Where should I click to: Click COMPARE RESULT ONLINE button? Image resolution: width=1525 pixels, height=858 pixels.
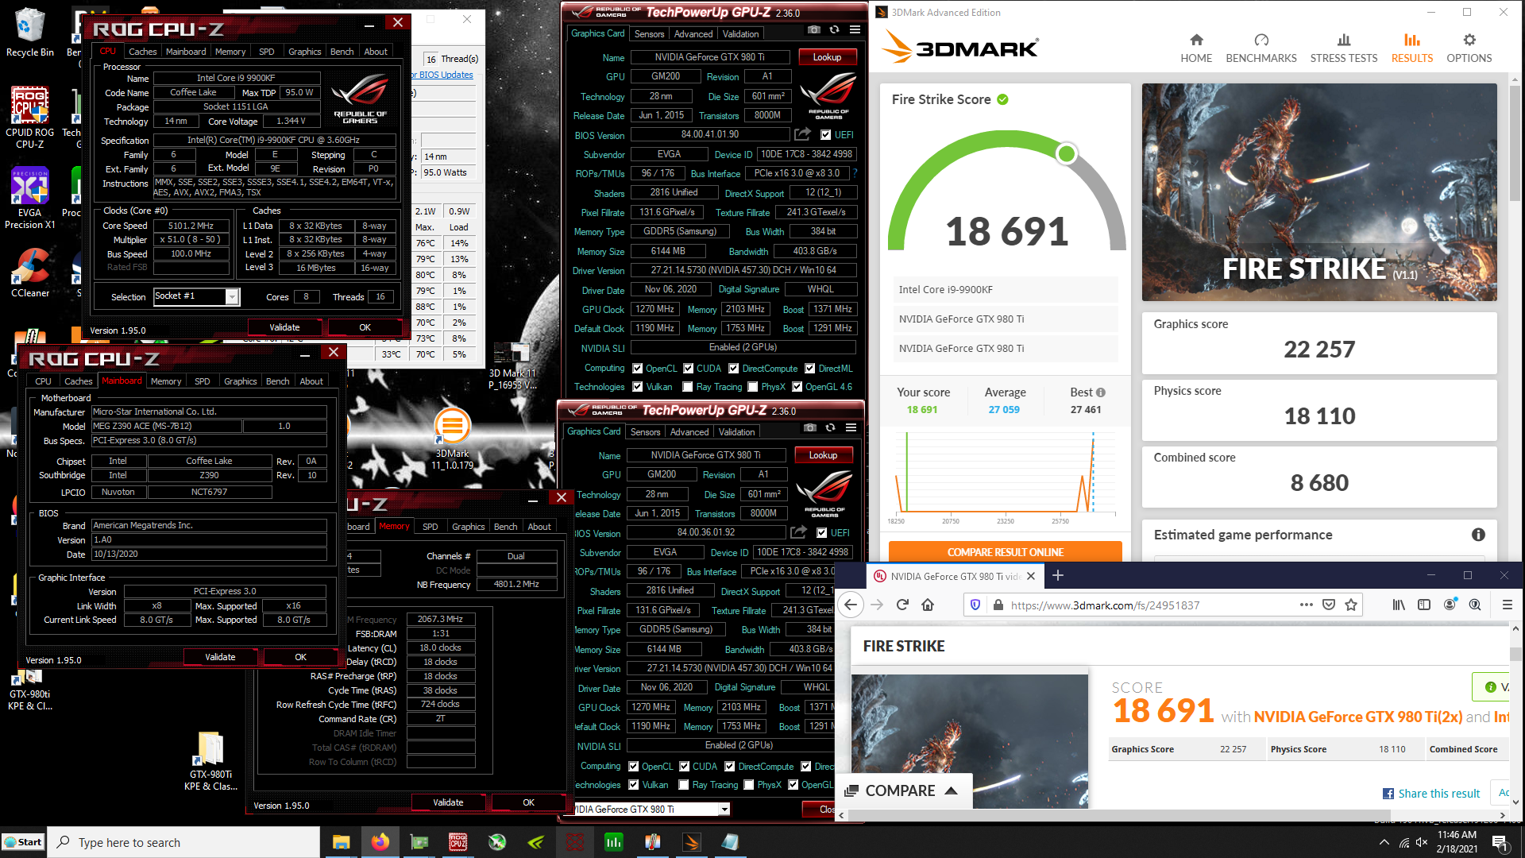point(1005,552)
